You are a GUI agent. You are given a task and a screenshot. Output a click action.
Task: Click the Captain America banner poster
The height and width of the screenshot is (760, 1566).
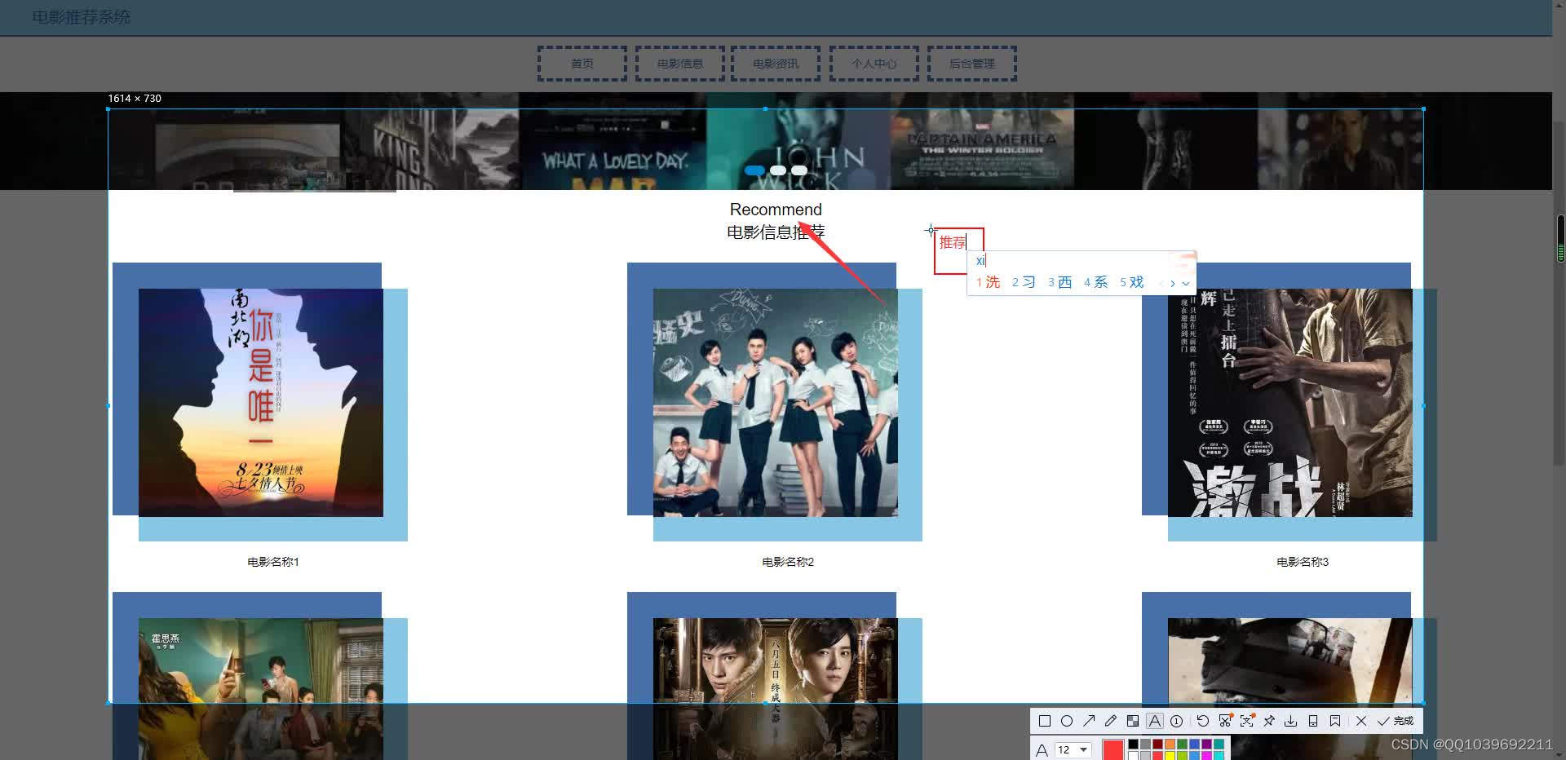click(x=983, y=141)
